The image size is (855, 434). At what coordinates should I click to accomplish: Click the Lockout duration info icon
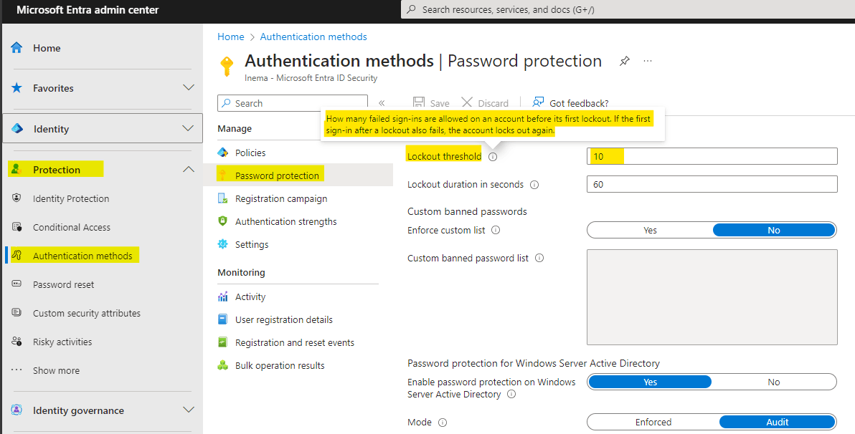534,185
